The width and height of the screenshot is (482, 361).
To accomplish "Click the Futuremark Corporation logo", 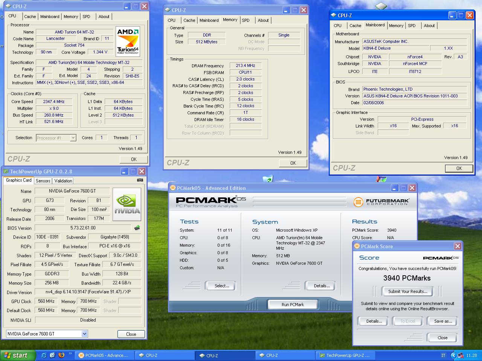I will 381,202.
